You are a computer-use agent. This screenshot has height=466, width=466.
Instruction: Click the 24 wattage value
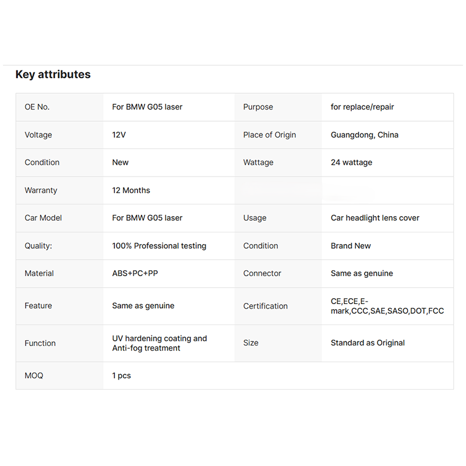[351, 163]
